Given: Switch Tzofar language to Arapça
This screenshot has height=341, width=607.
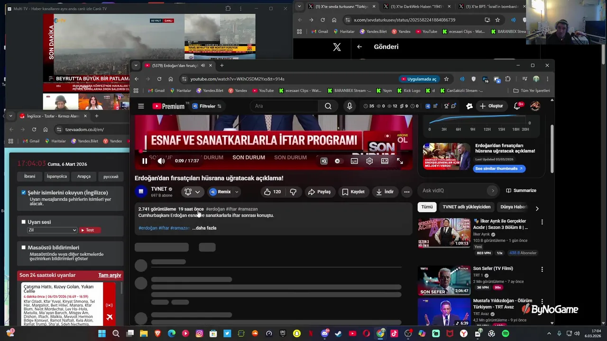Looking at the screenshot, I should [x=84, y=176].
